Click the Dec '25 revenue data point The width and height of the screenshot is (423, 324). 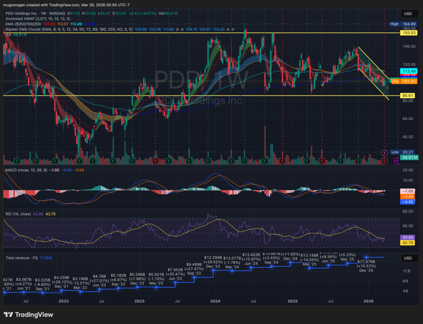366,258
